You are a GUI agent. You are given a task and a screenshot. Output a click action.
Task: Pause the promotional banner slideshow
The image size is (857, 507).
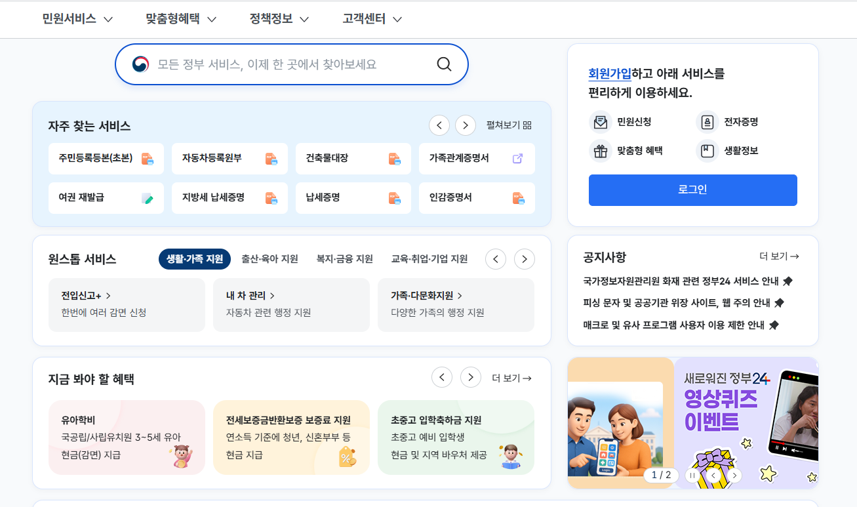(x=692, y=475)
